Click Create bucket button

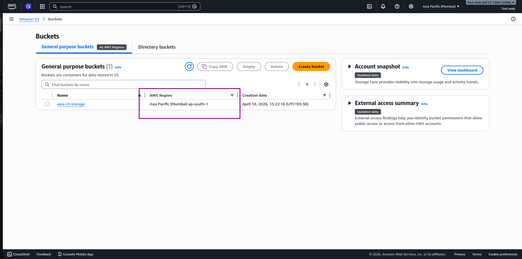[311, 66]
